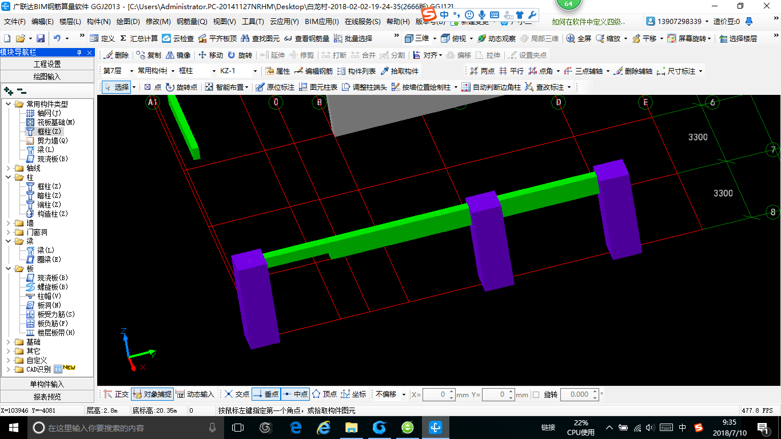The image size is (781, 439).
Task: Click the 选择楼层 select floor button
Action: [738, 38]
